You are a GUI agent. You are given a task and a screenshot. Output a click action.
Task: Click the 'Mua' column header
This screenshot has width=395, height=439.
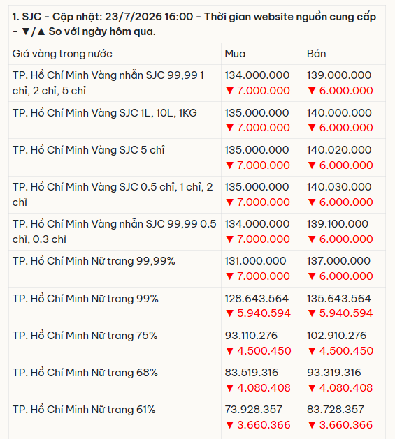(235, 54)
